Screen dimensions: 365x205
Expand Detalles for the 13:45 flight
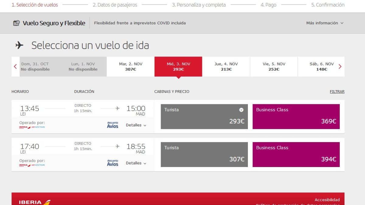[x=136, y=125]
